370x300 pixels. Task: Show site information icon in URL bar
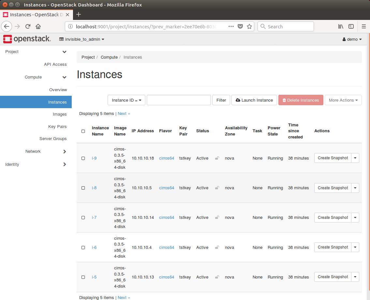(x=70, y=26)
